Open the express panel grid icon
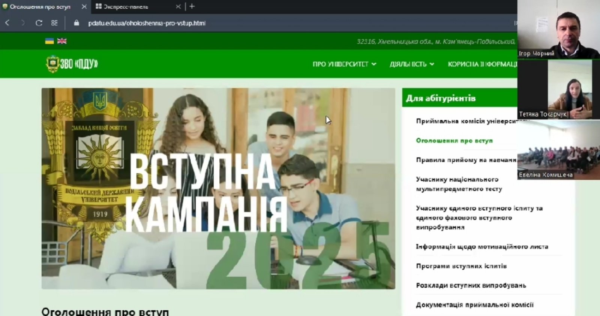This screenshot has height=316, width=600. click(54, 23)
